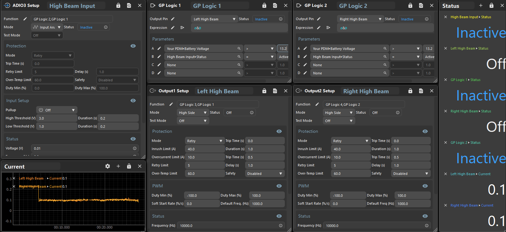Click the lock icon in ADIO3 Setup header
506x232 pixels.
[118, 6]
